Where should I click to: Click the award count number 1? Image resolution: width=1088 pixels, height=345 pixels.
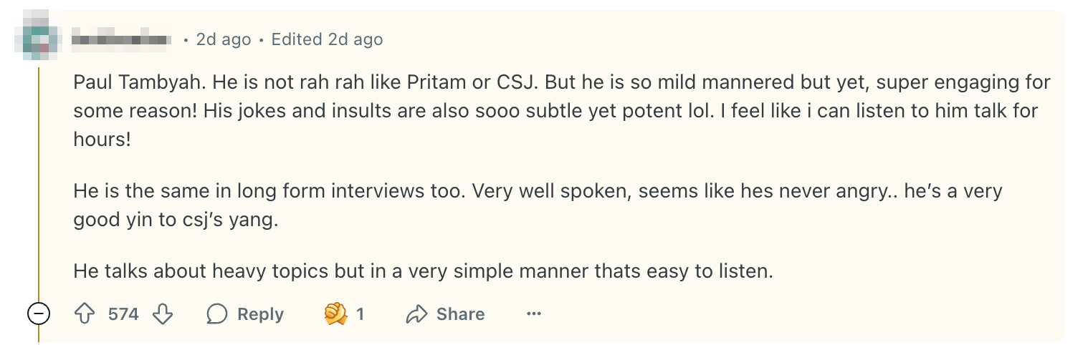point(361,314)
